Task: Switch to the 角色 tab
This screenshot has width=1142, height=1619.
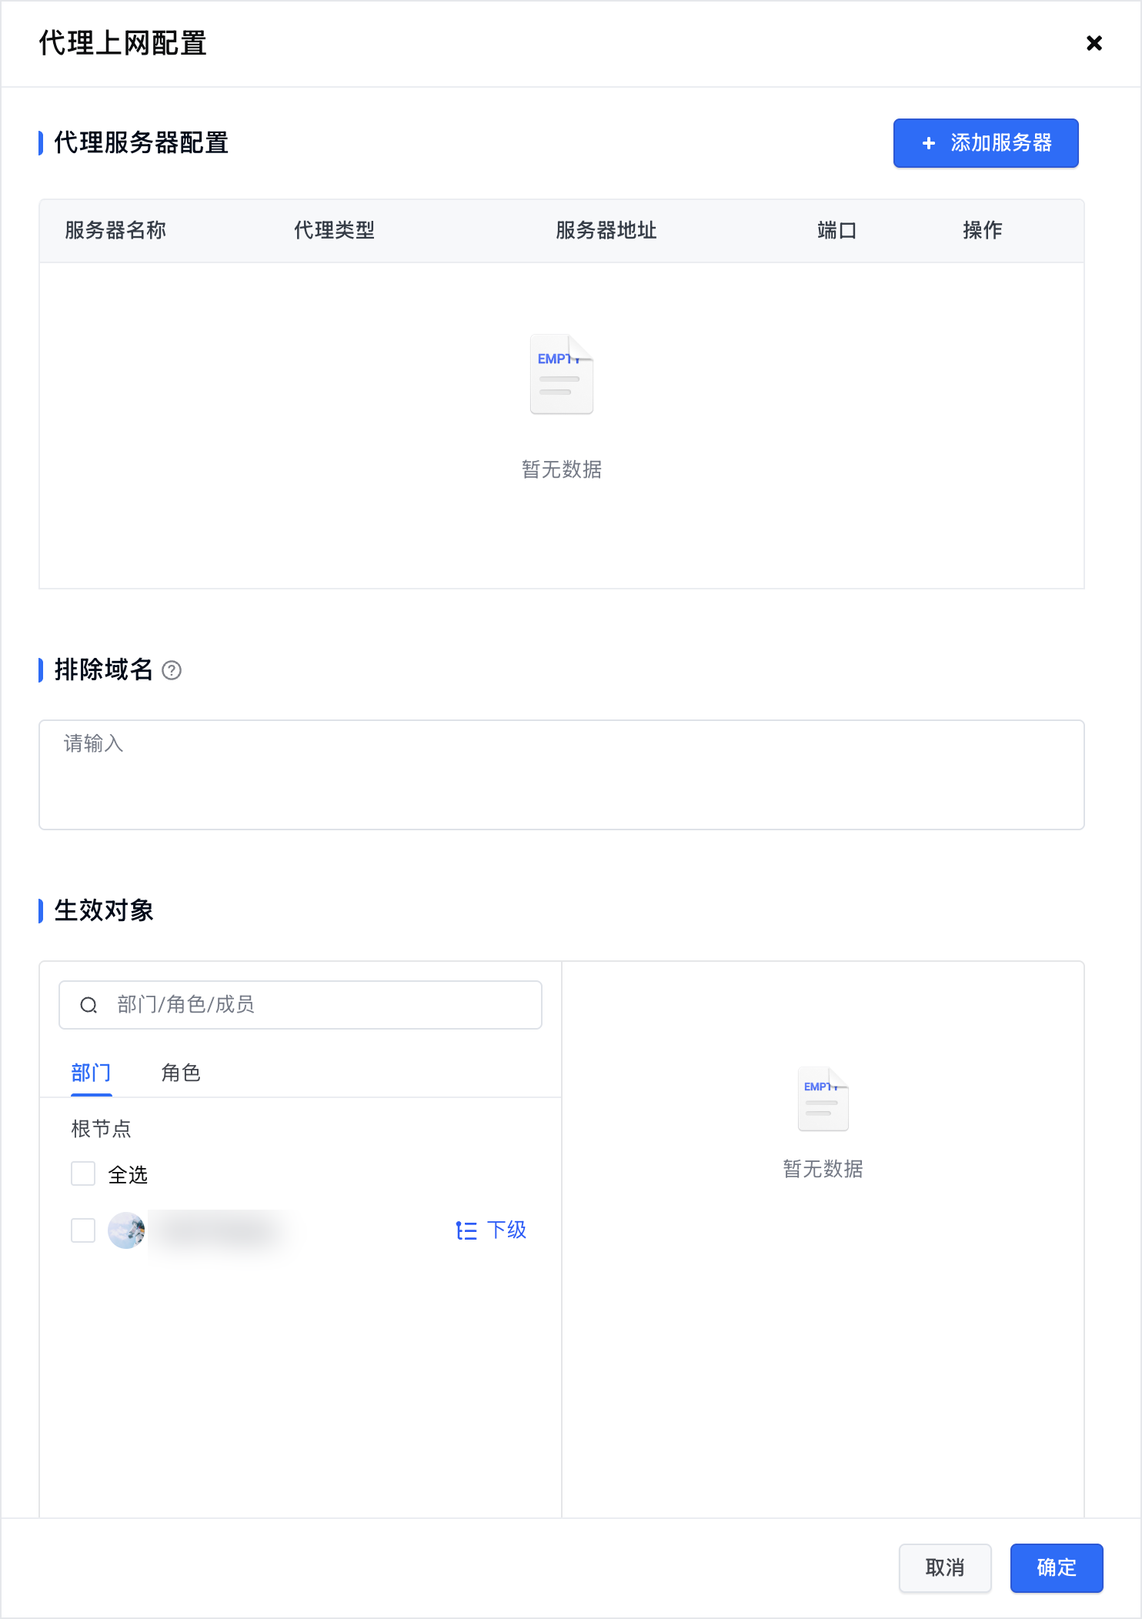Action: click(181, 1073)
